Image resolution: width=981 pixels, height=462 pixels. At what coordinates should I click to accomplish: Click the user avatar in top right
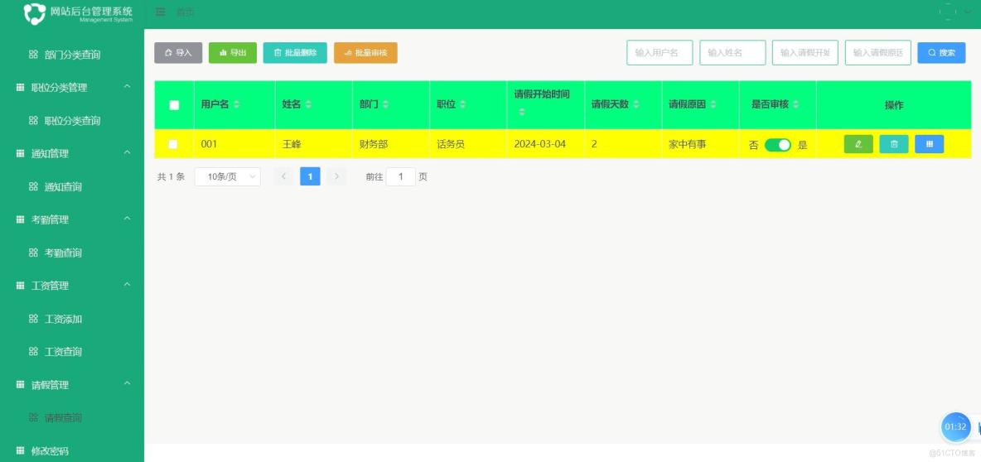click(x=947, y=12)
